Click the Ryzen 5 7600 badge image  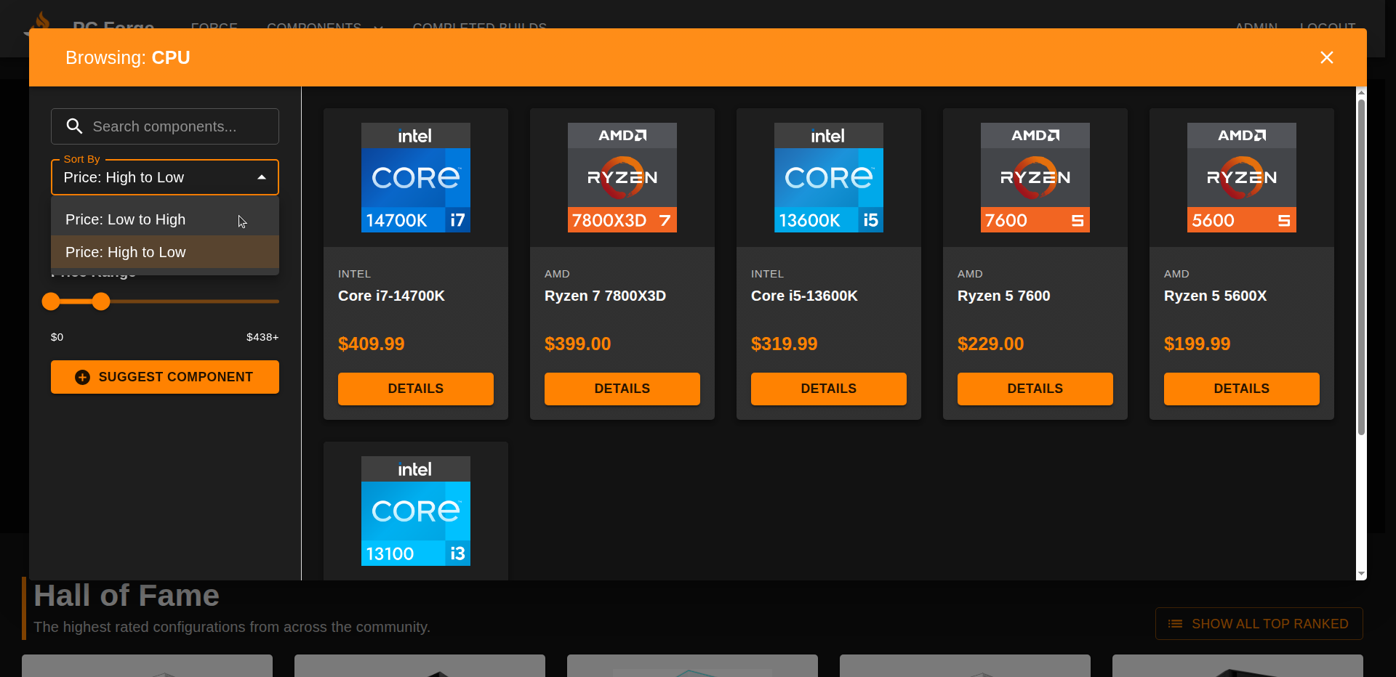click(x=1035, y=178)
